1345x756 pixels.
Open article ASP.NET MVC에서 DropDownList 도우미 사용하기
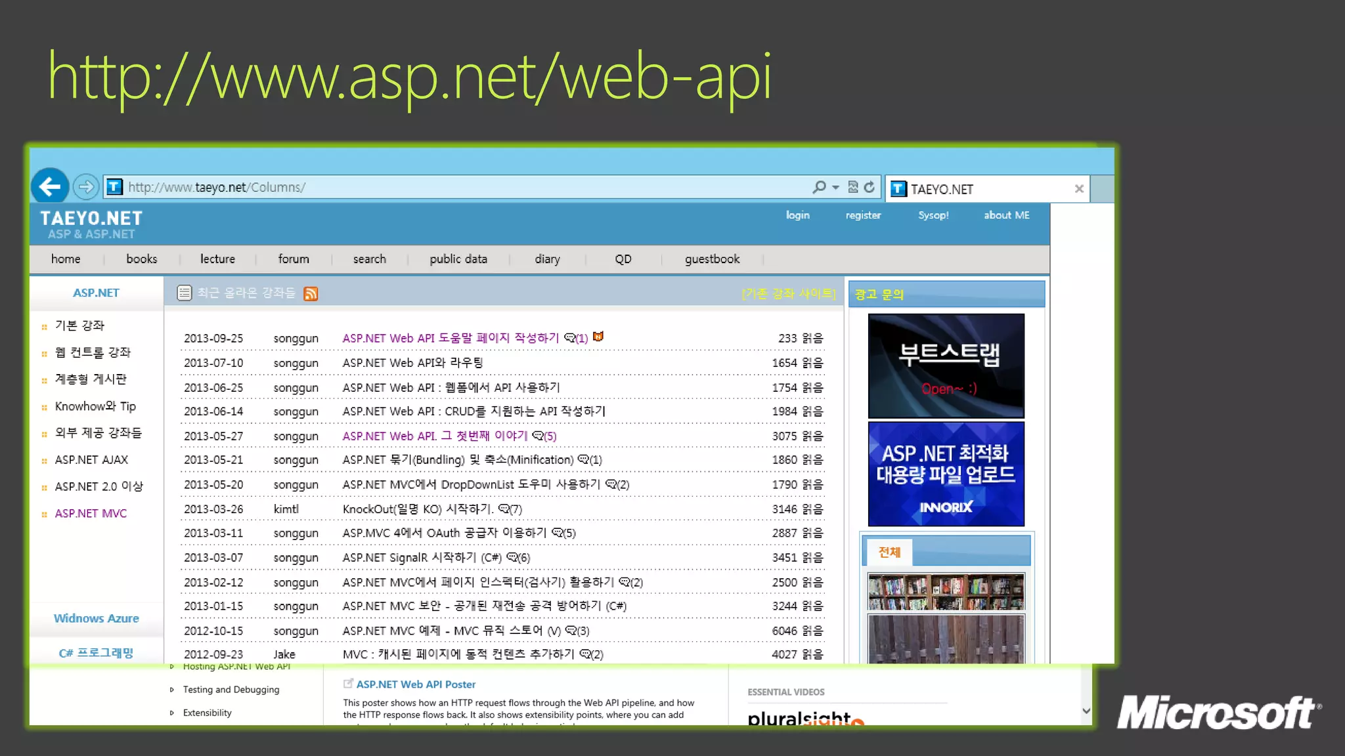(x=471, y=485)
